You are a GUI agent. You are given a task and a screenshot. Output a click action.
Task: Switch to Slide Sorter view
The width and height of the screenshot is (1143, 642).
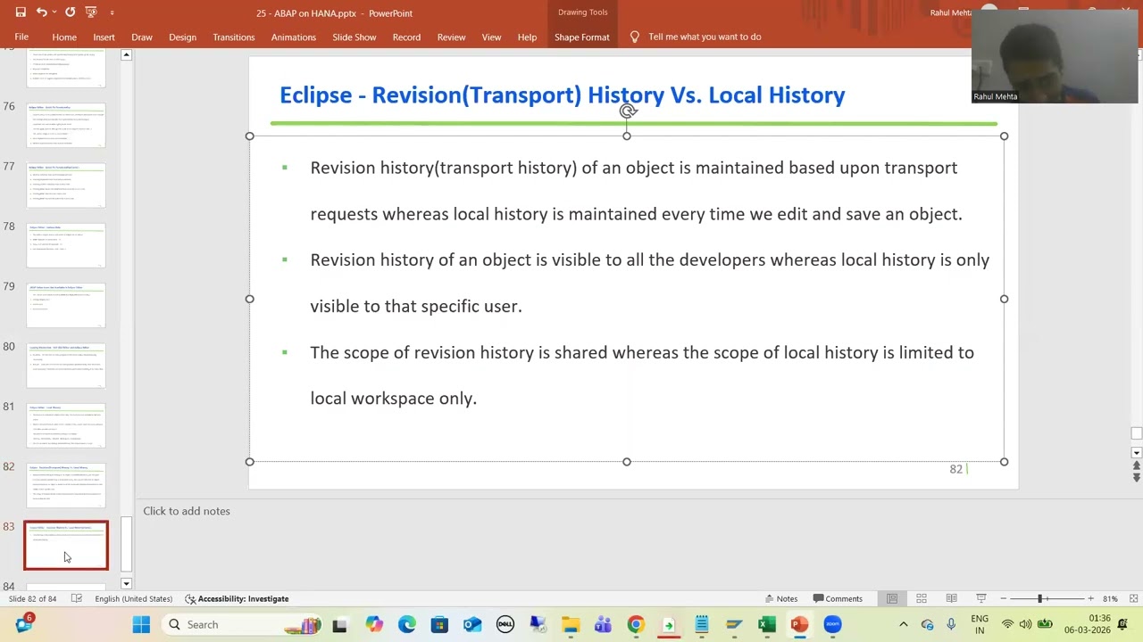pyautogui.click(x=922, y=598)
